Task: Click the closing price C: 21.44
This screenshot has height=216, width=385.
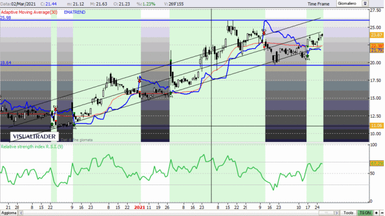Action: click(48, 4)
